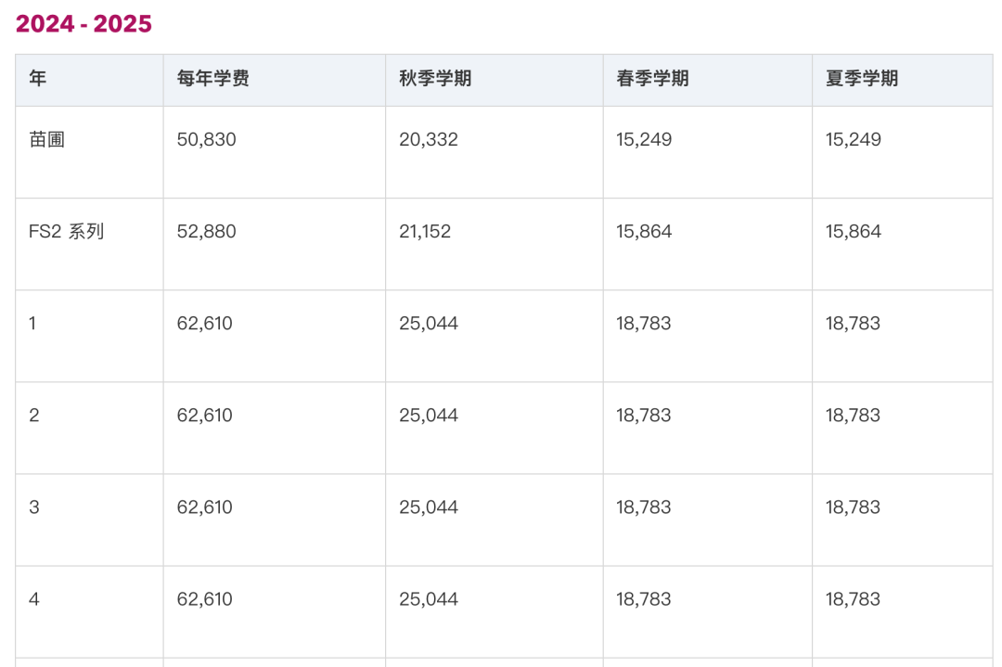The image size is (1002, 667).
Task: Click the Year 3 autumn term 25,044
Action: click(x=429, y=507)
